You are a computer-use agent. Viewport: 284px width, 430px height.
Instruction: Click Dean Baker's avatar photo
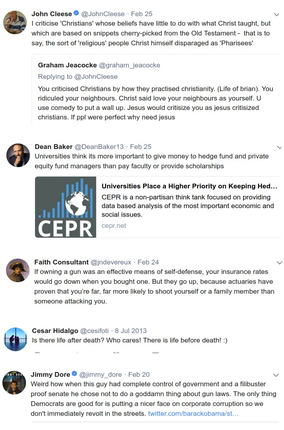tap(19, 155)
